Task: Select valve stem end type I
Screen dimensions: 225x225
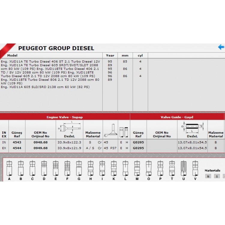Action: (102, 170)
